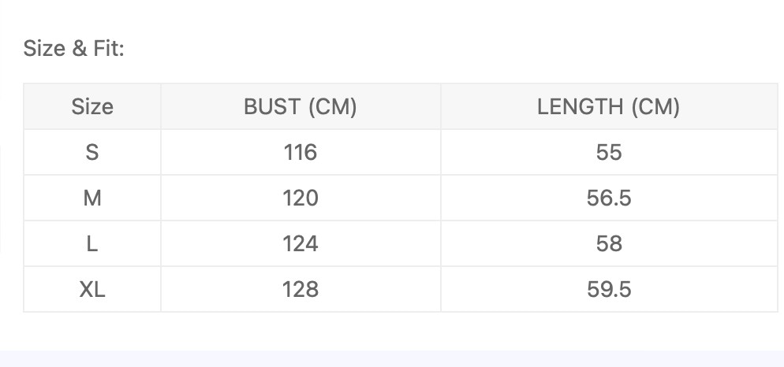Image resolution: width=784 pixels, height=367 pixels.
Task: Click the word 'Fit:' in the heading
Action: click(108, 49)
